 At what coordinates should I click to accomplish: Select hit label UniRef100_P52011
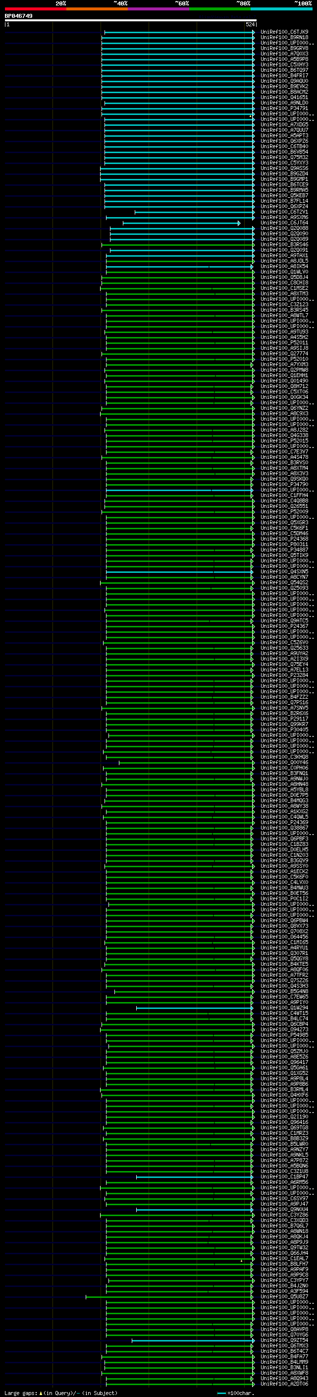click(284, 343)
